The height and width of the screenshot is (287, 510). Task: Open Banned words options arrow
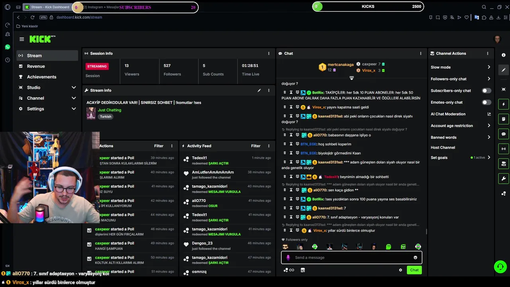click(x=489, y=137)
